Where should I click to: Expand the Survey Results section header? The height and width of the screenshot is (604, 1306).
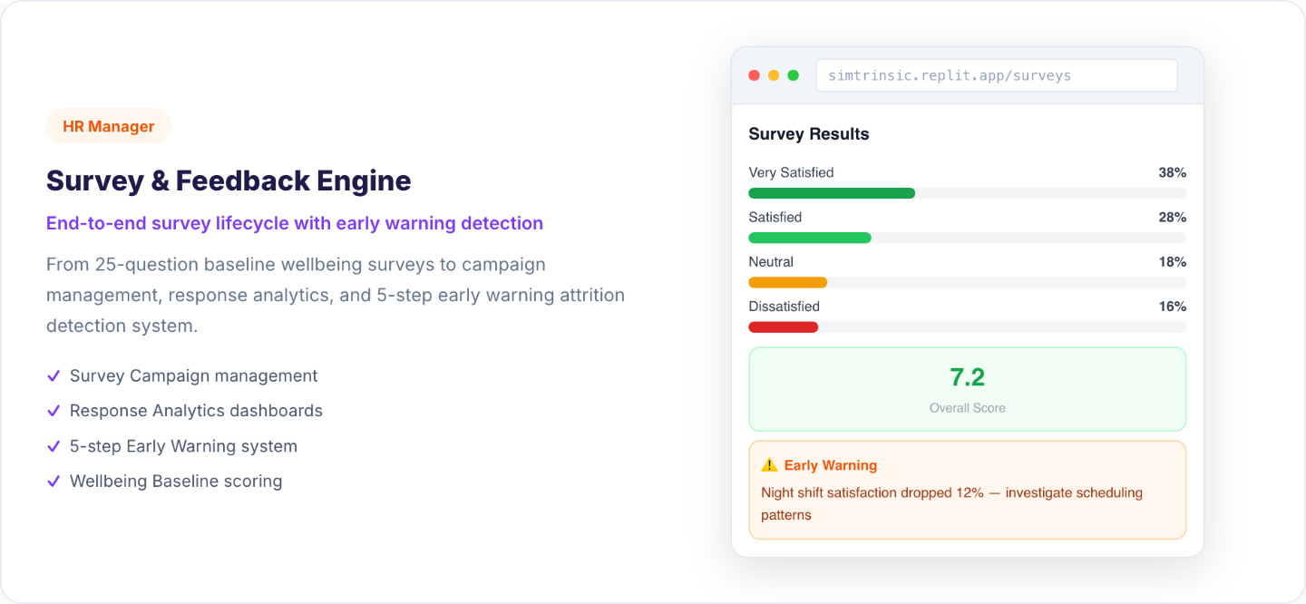[808, 133]
